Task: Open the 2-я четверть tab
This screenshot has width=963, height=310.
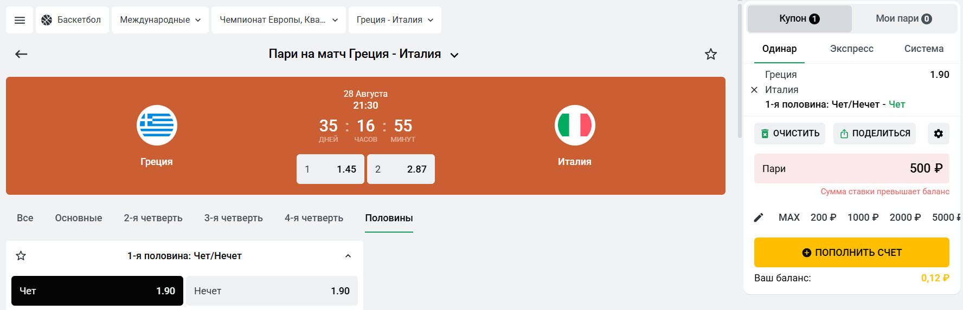Action: click(x=153, y=218)
